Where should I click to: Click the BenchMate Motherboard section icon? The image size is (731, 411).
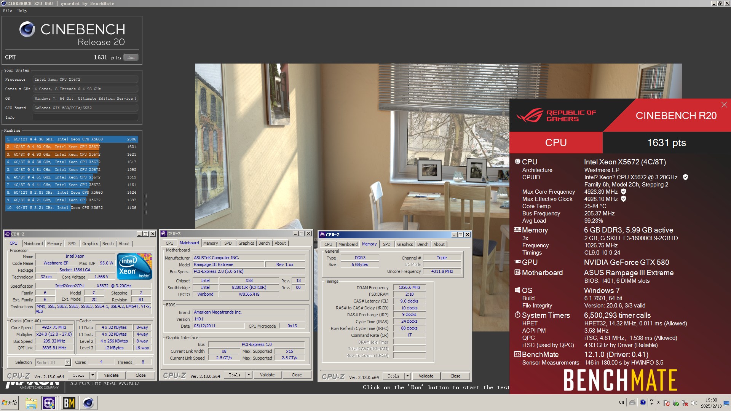(x=517, y=272)
